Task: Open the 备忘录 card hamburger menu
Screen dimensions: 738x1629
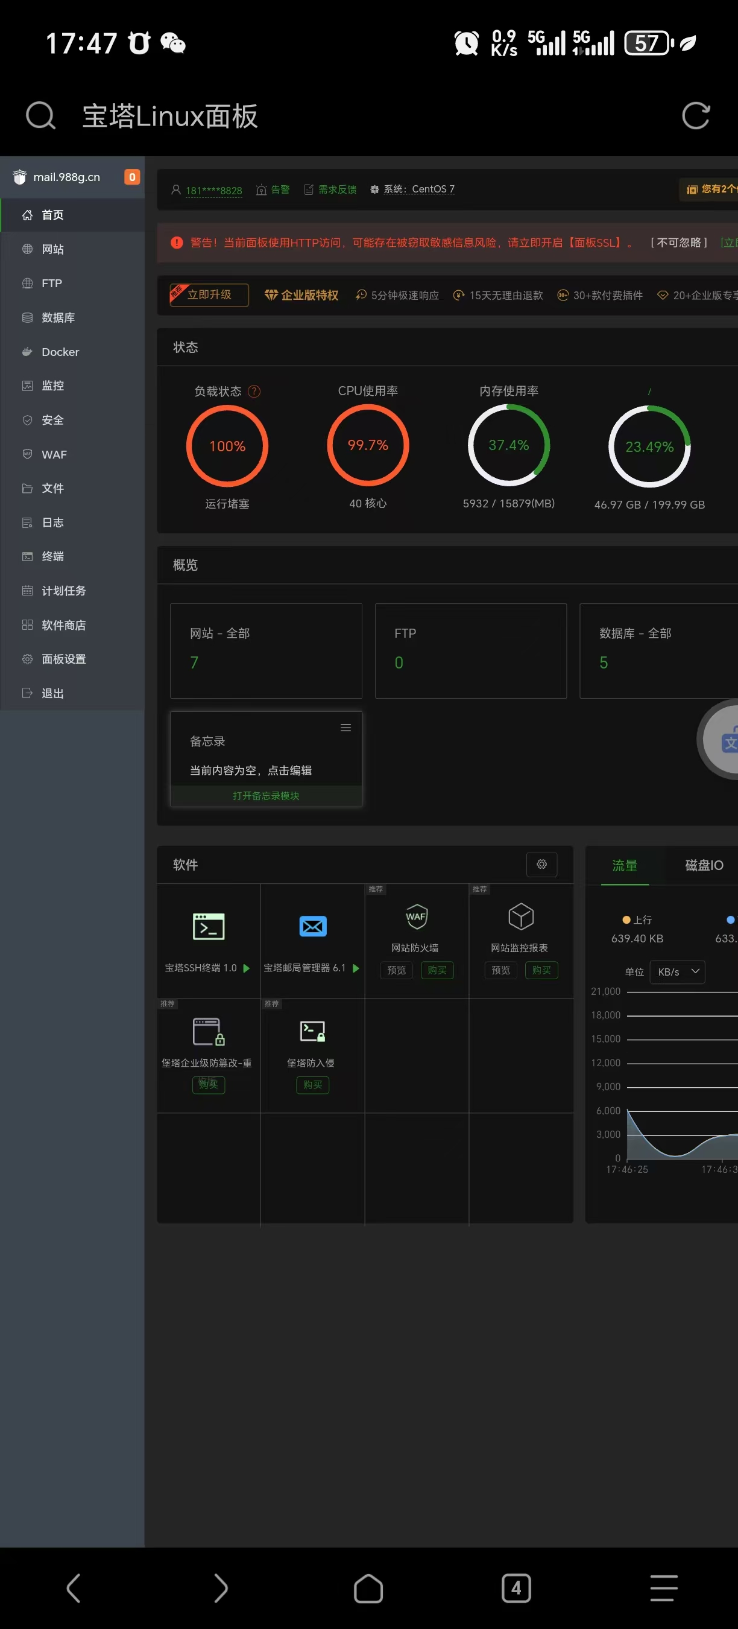Action: (345, 728)
